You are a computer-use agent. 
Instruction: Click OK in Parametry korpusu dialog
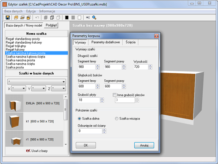point(86,145)
